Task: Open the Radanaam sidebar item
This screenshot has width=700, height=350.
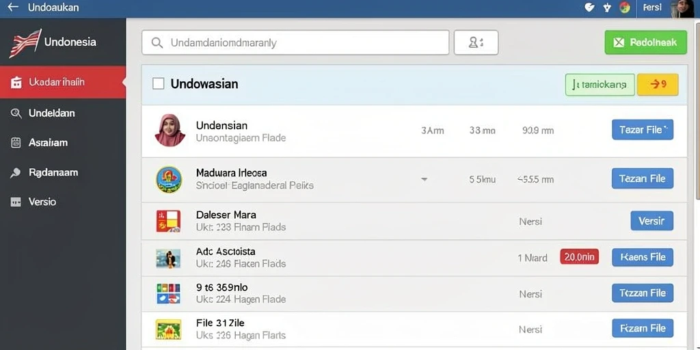Action: [63, 172]
